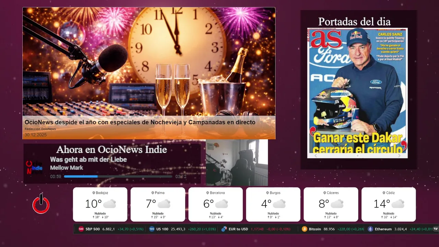Click Cáceres location pin icon
The image size is (439, 247).
(324, 193)
